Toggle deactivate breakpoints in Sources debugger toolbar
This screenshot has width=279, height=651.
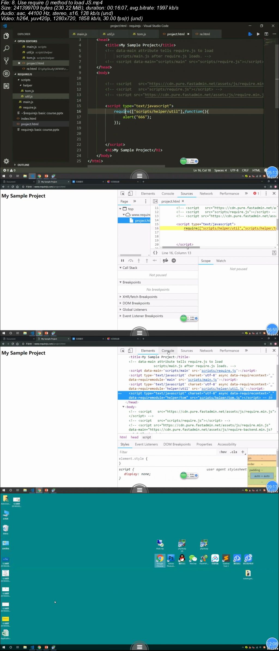click(x=165, y=261)
